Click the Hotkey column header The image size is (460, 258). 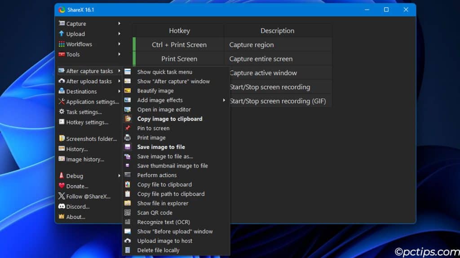click(179, 30)
